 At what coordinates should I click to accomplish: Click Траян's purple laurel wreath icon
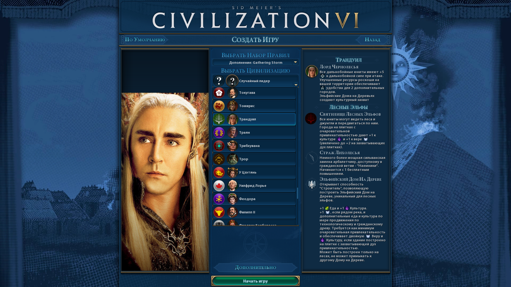click(219, 133)
